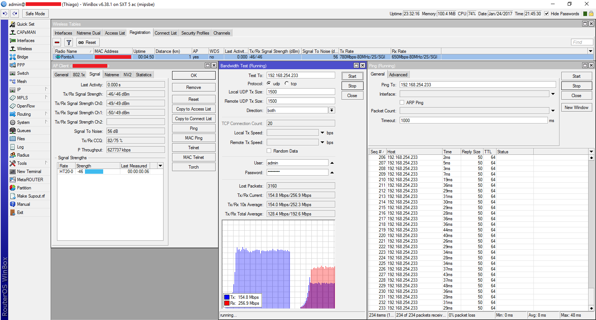
Task: Click the Test To address field
Action: pos(301,75)
